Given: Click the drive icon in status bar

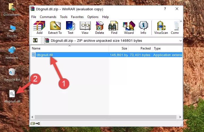Looking at the screenshot, I should pyautogui.click(x=33, y=124).
